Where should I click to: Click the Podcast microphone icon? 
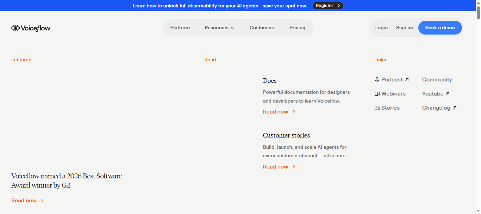377,80
